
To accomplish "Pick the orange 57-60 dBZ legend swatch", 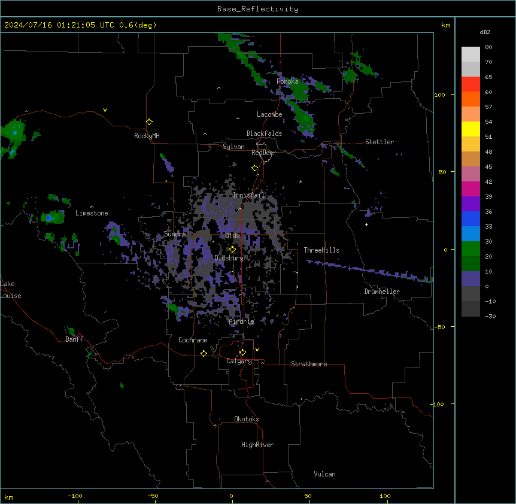I will point(471,99).
